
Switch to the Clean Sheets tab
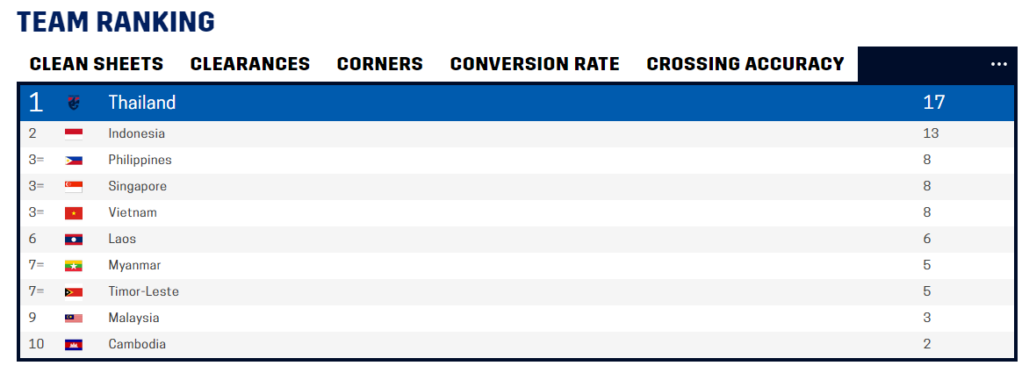coord(97,64)
